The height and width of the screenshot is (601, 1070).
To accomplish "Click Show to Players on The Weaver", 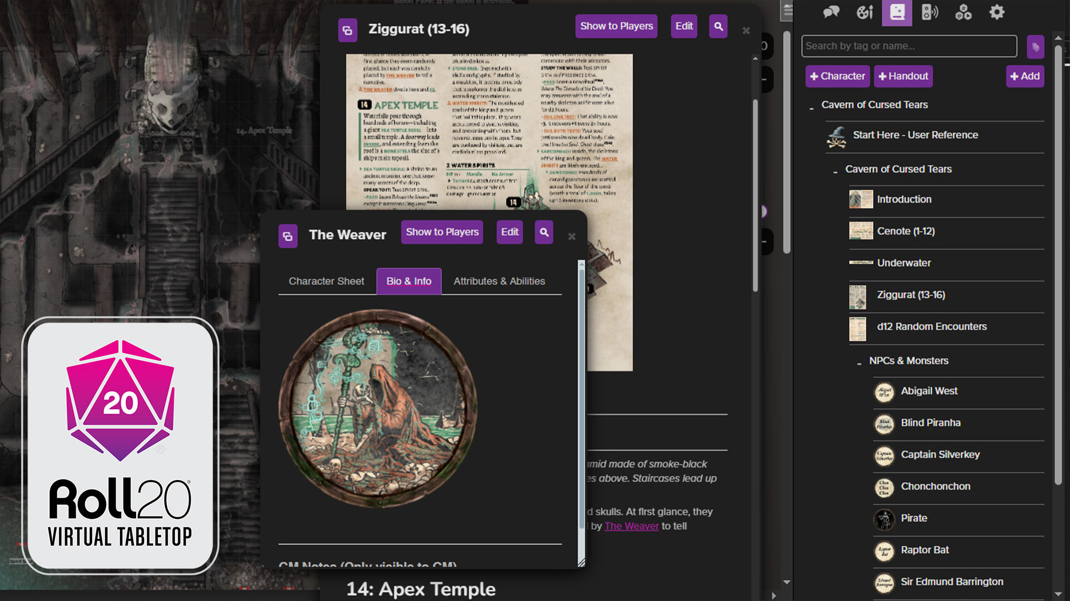I will [442, 232].
